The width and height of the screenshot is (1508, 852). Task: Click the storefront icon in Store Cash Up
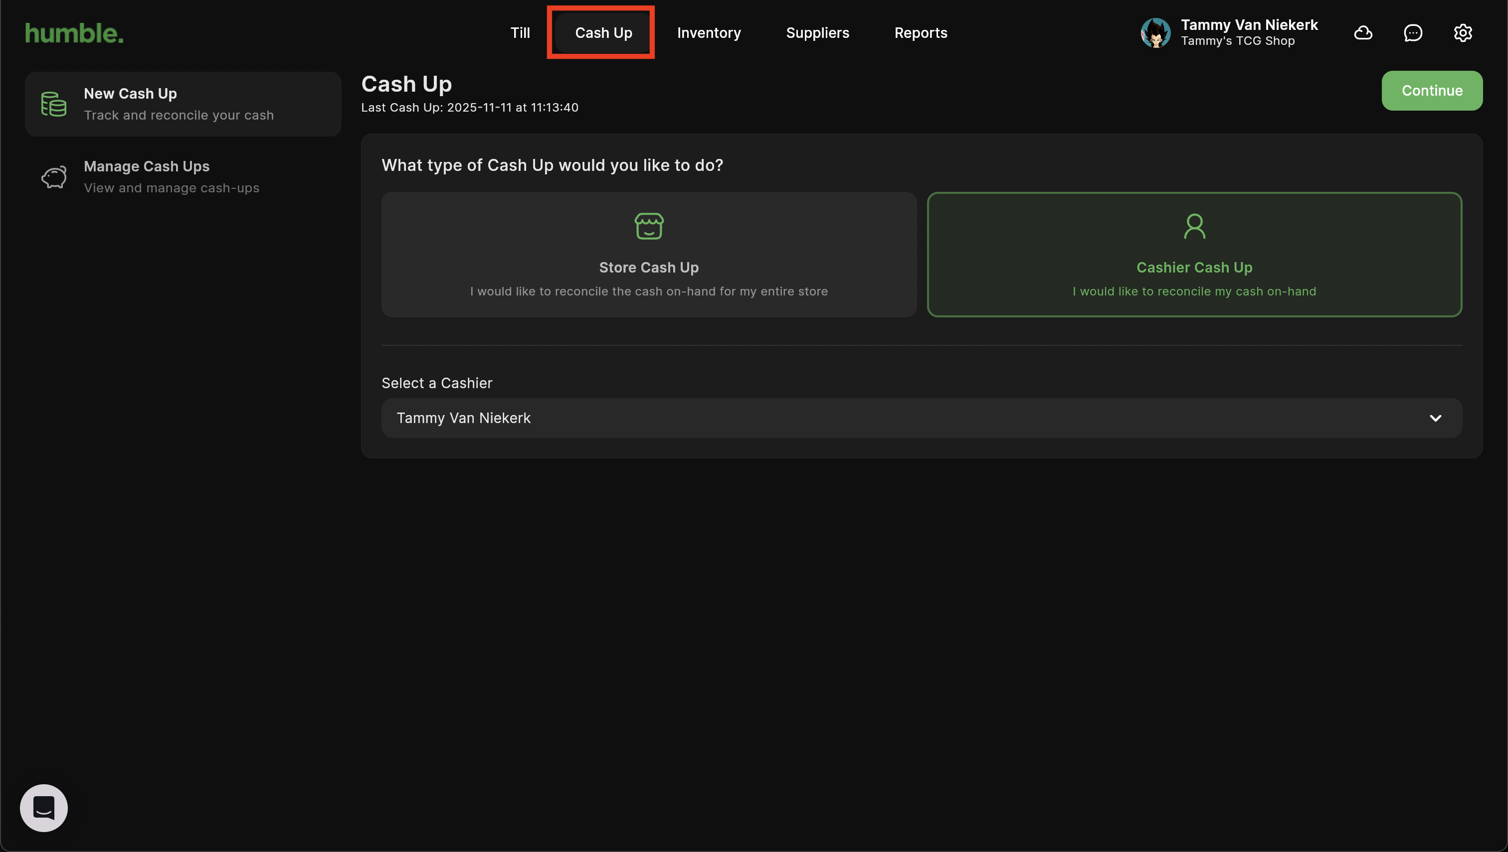pyautogui.click(x=648, y=226)
